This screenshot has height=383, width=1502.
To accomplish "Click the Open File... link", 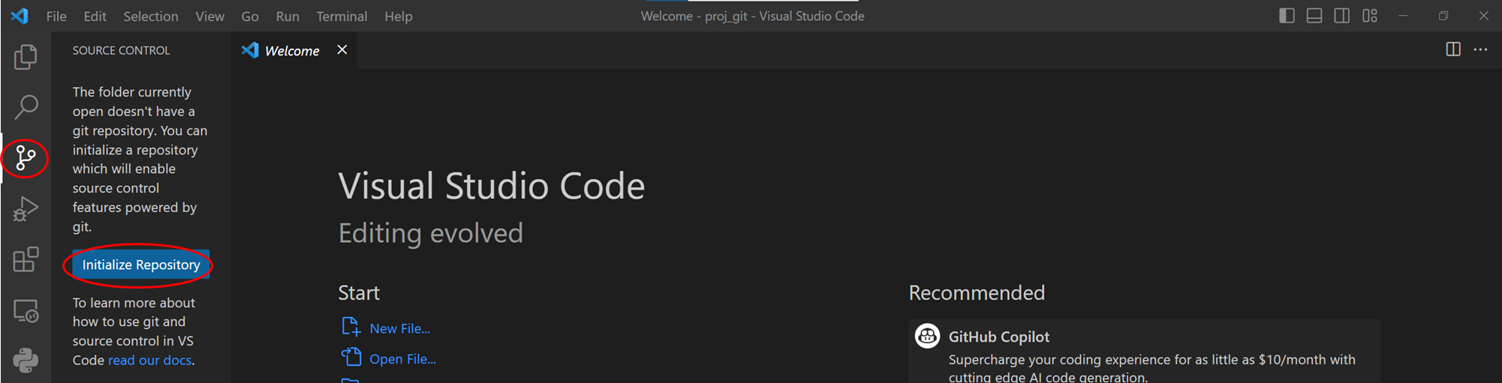I will [x=402, y=359].
